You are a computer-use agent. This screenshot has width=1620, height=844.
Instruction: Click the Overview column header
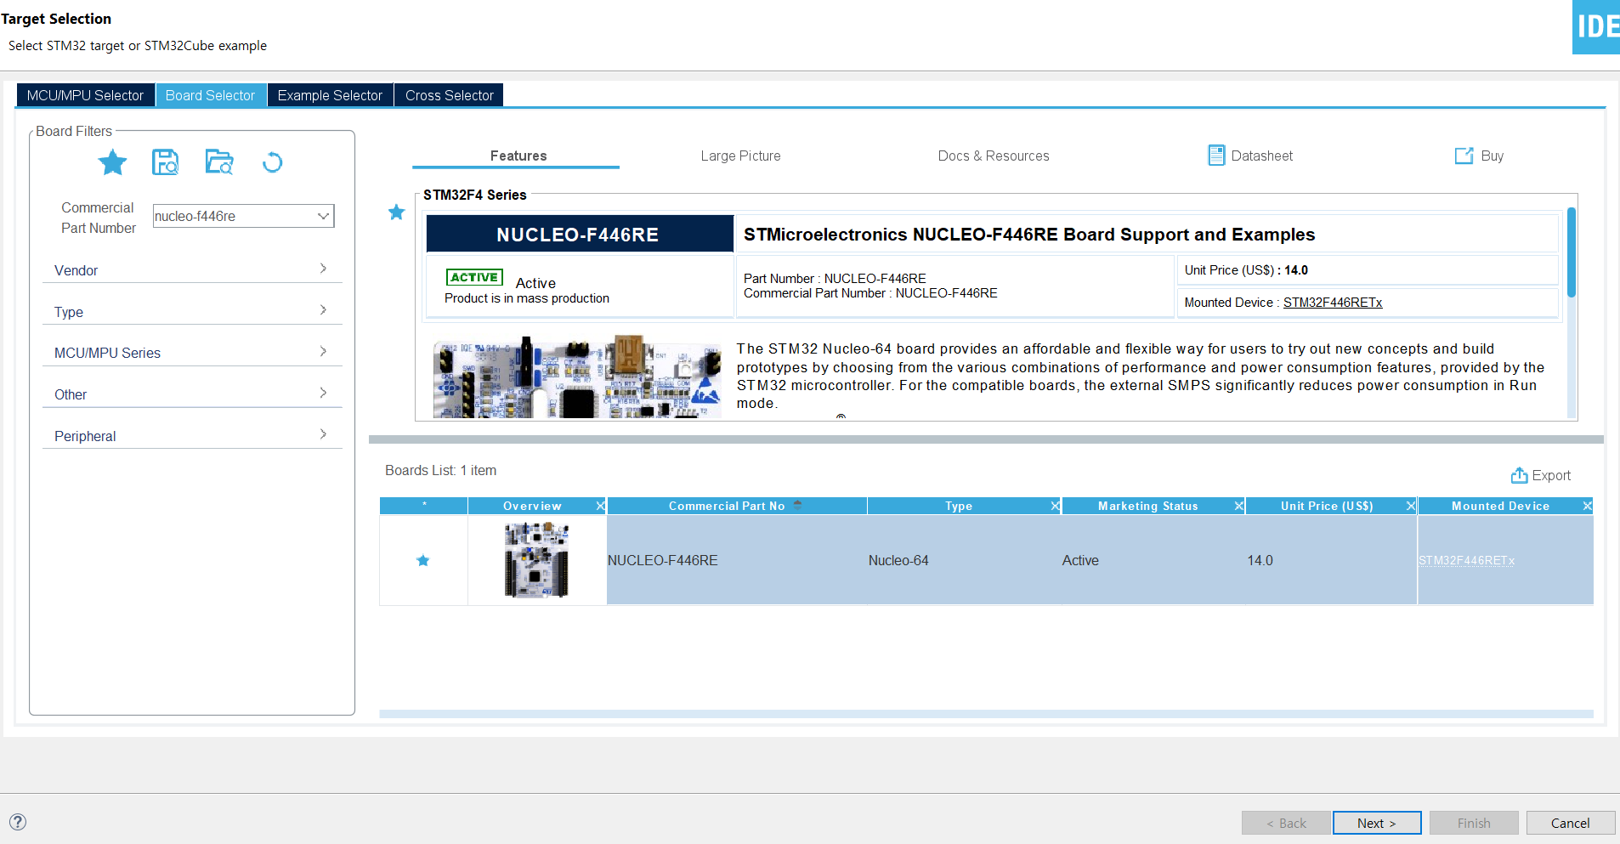tap(532, 506)
